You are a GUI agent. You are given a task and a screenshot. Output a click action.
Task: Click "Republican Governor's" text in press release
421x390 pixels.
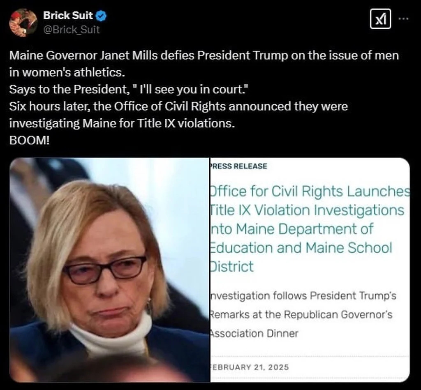(x=338, y=314)
